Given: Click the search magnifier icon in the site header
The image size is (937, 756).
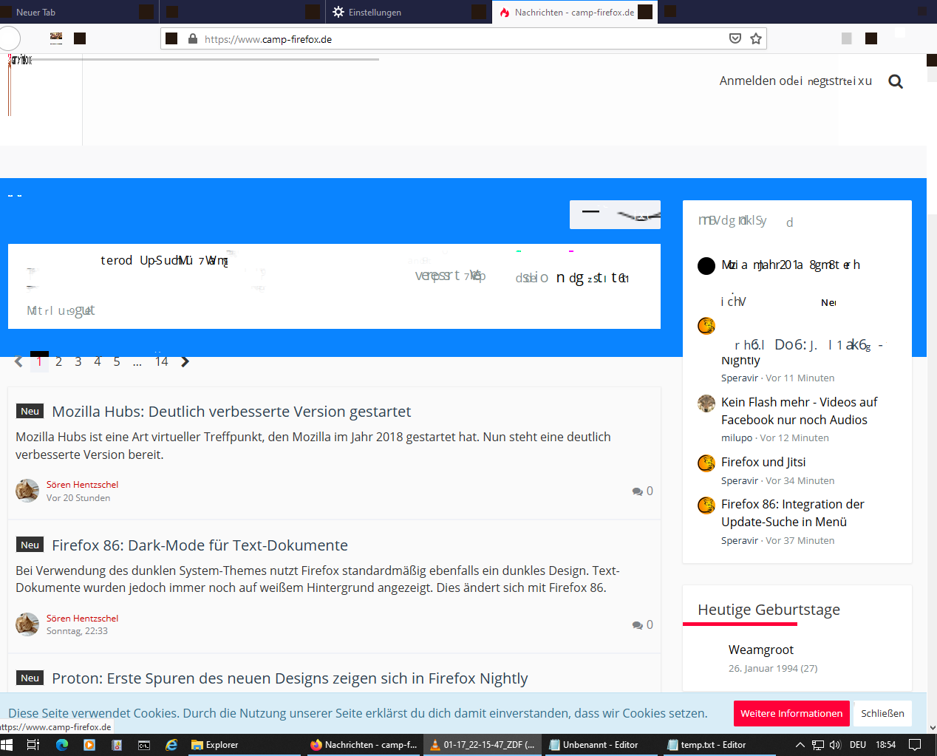Looking at the screenshot, I should pyautogui.click(x=896, y=81).
